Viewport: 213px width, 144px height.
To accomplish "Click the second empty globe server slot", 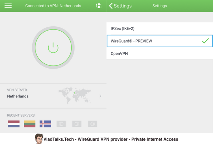I will (x=77, y=124).
